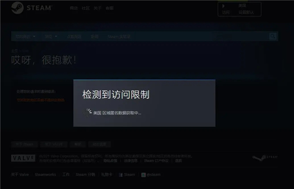Select the Steam 实验室 tab

[119, 37]
